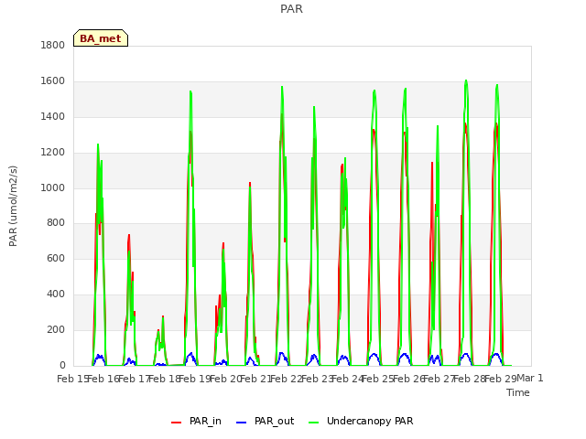Click the Feb 28 x-axis label
The image size is (586, 439).
[x=470, y=379]
